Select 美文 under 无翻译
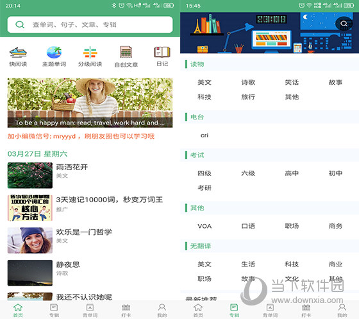 (205, 264)
